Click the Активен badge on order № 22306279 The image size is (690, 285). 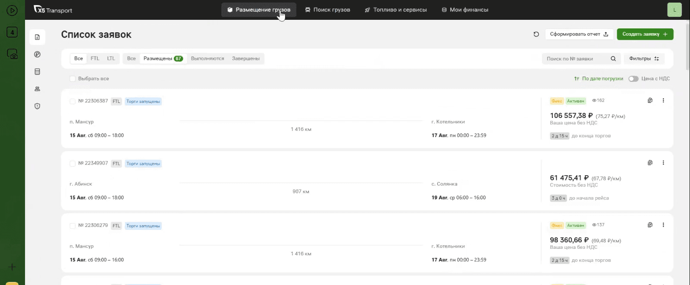tap(576, 225)
